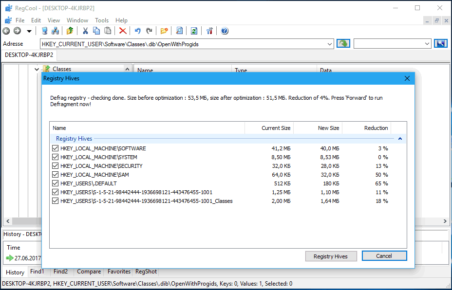
Task: Switch to the Favorites tab
Action: point(119,272)
